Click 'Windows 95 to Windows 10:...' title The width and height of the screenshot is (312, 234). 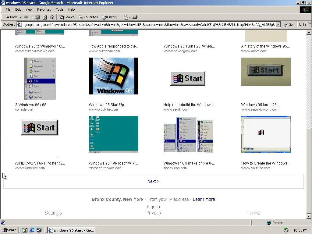[40, 46]
